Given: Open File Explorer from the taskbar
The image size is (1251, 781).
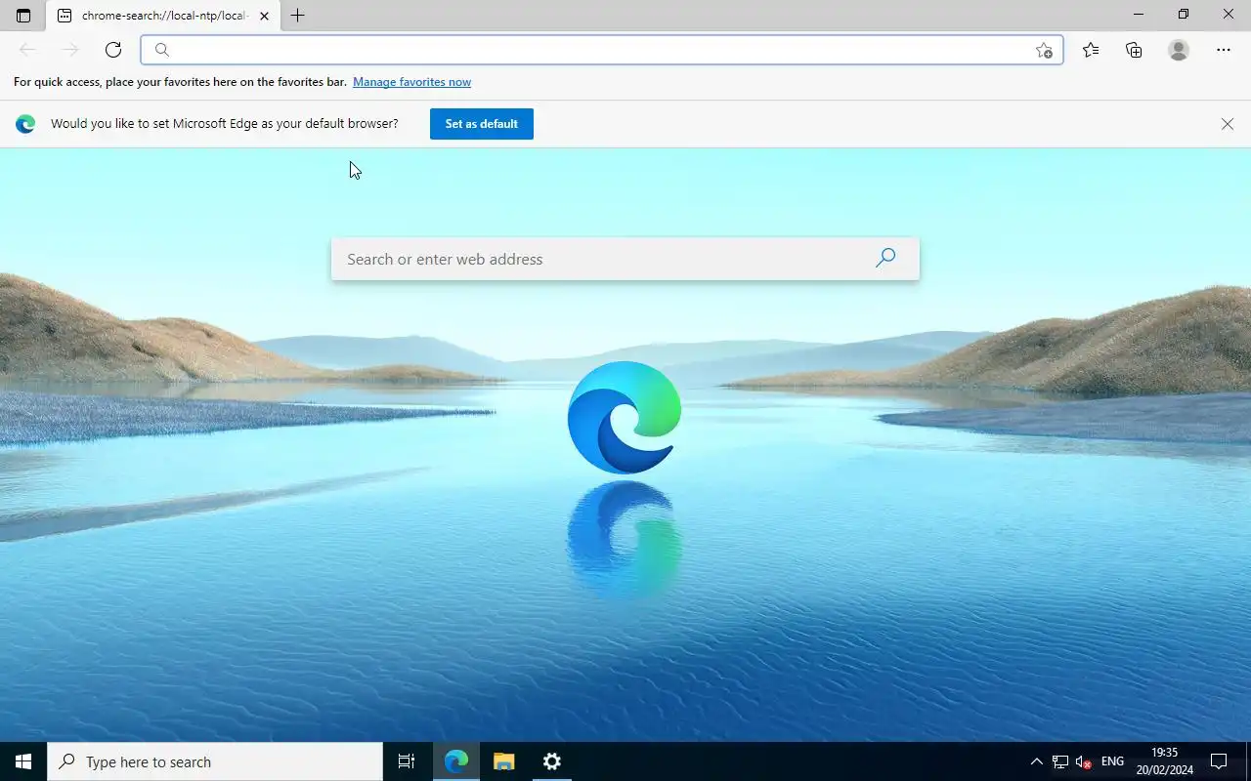Looking at the screenshot, I should pos(504,761).
